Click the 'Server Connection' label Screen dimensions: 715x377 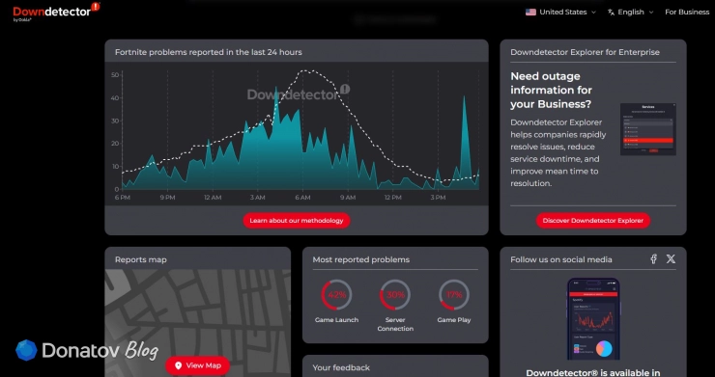395,324
